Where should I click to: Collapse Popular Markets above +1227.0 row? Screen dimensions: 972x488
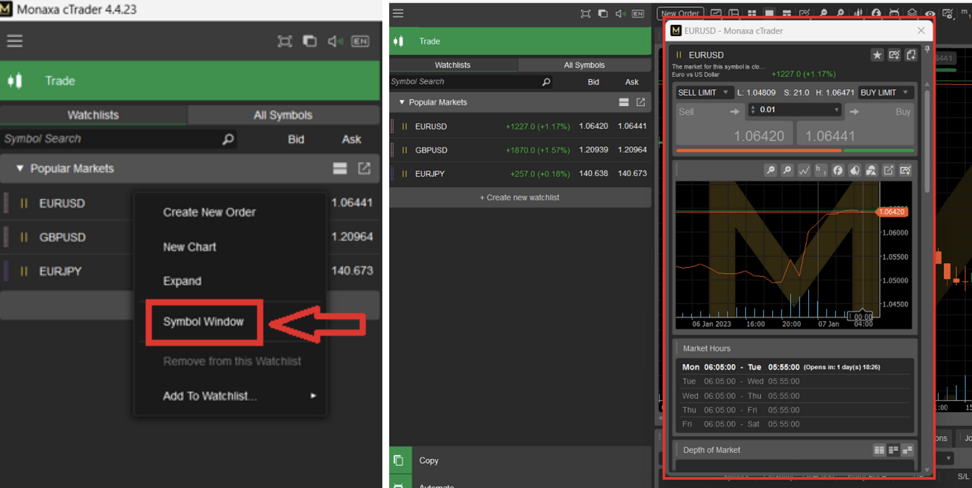point(402,102)
